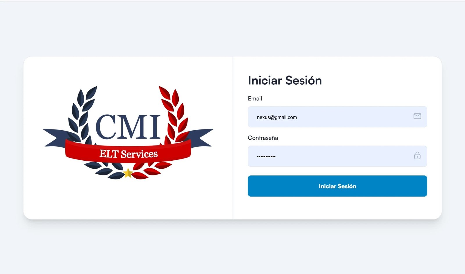This screenshot has width=465, height=274.
Task: Click the large CMI letters in logo
Action: pos(128,127)
